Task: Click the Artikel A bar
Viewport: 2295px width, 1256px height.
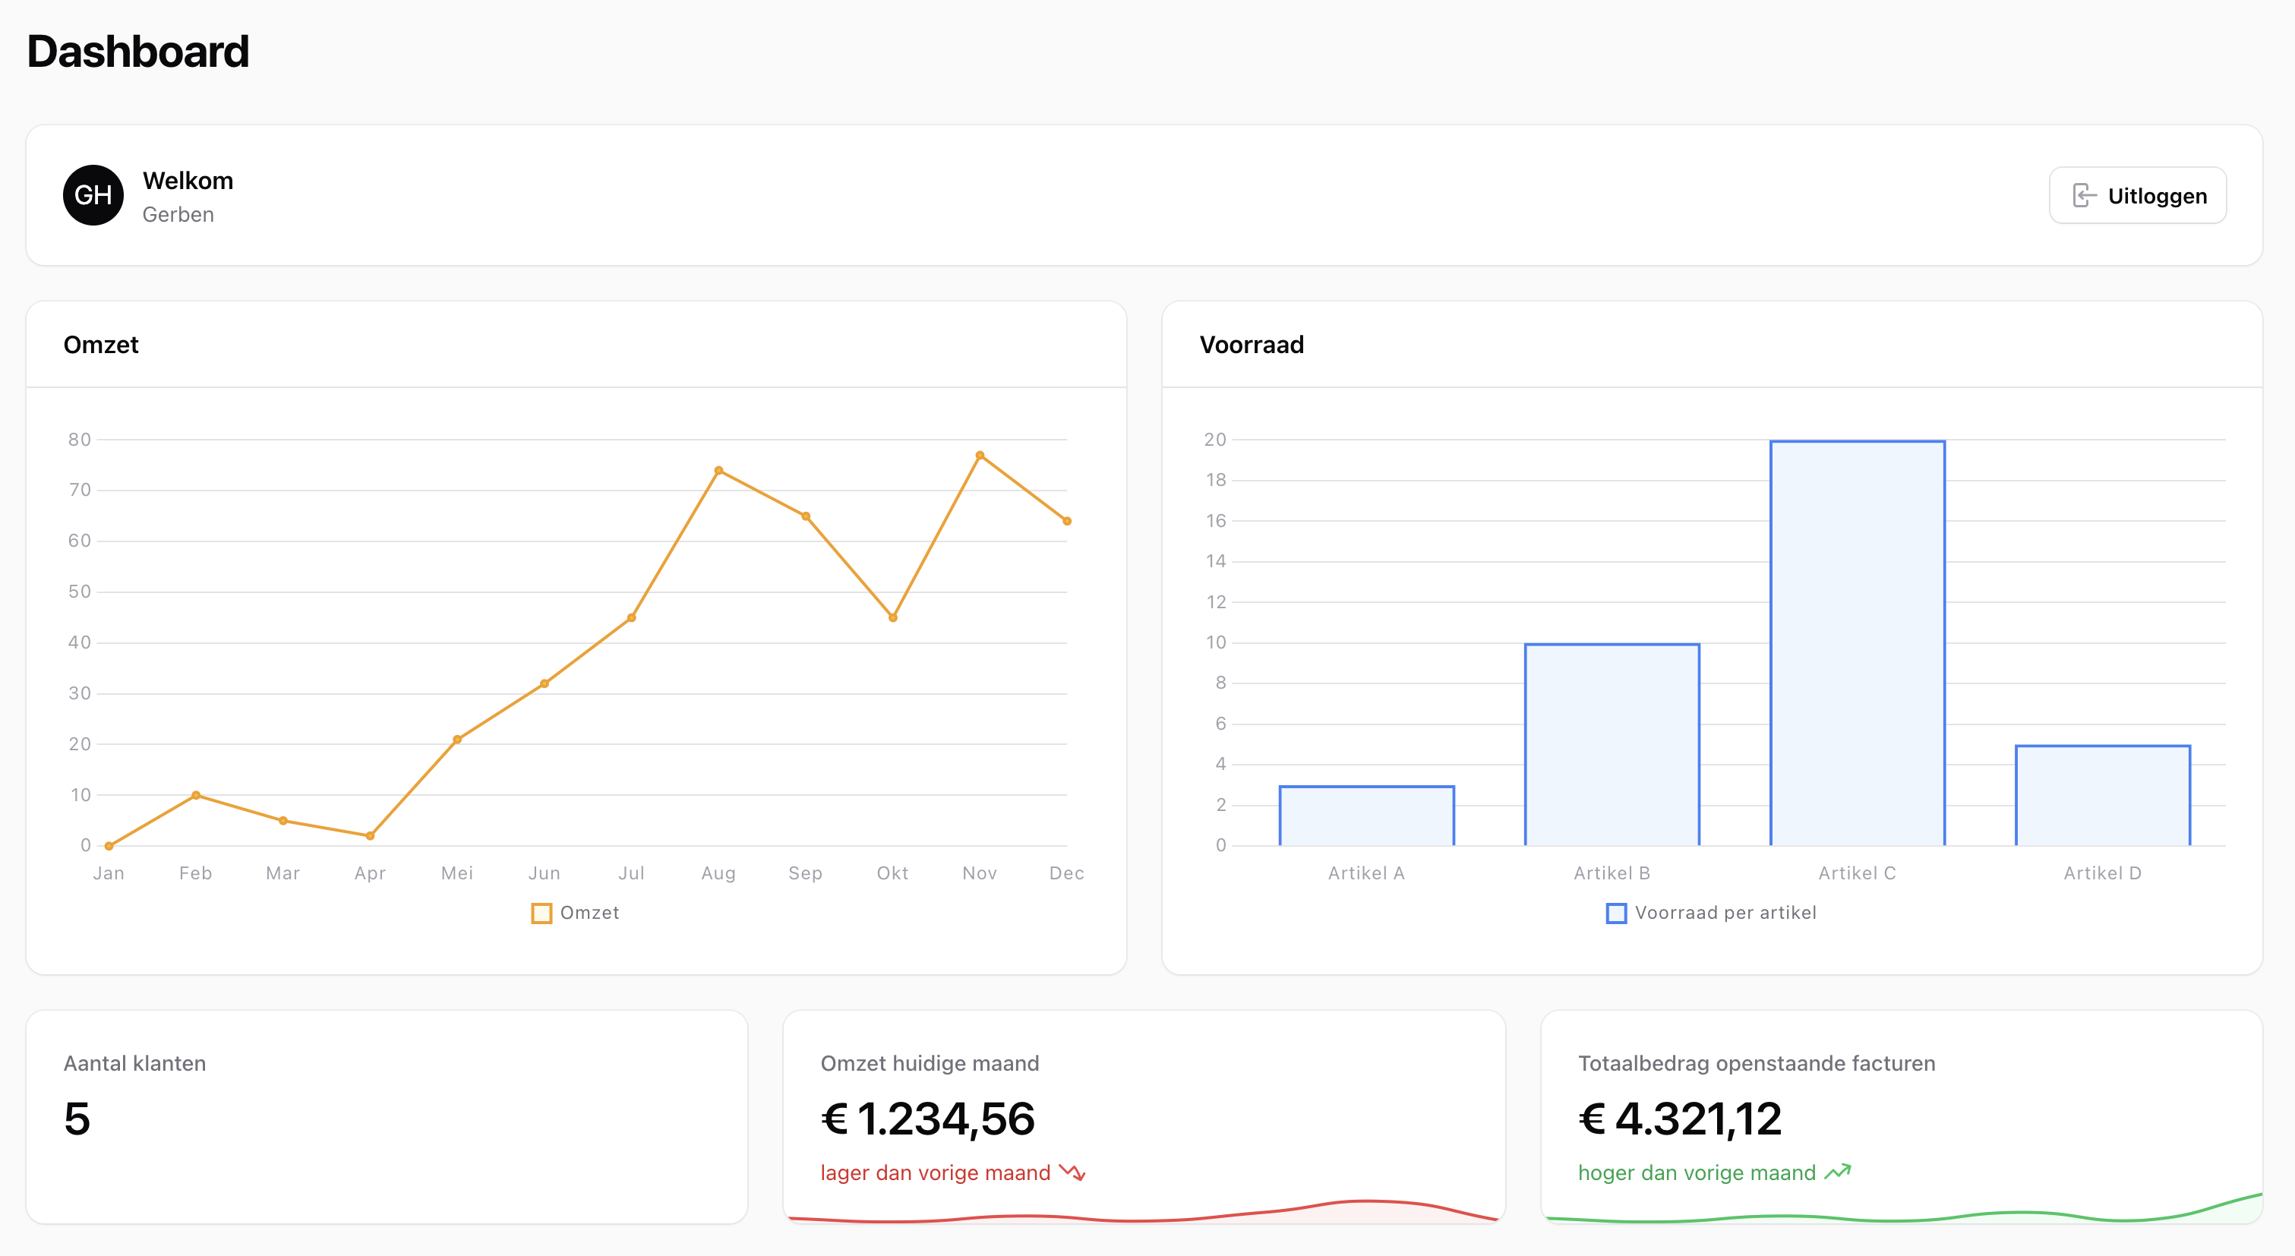Action: (x=1365, y=815)
